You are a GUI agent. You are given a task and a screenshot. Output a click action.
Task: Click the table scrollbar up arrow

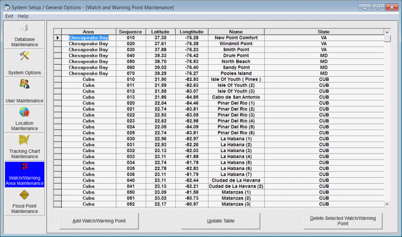(387, 32)
